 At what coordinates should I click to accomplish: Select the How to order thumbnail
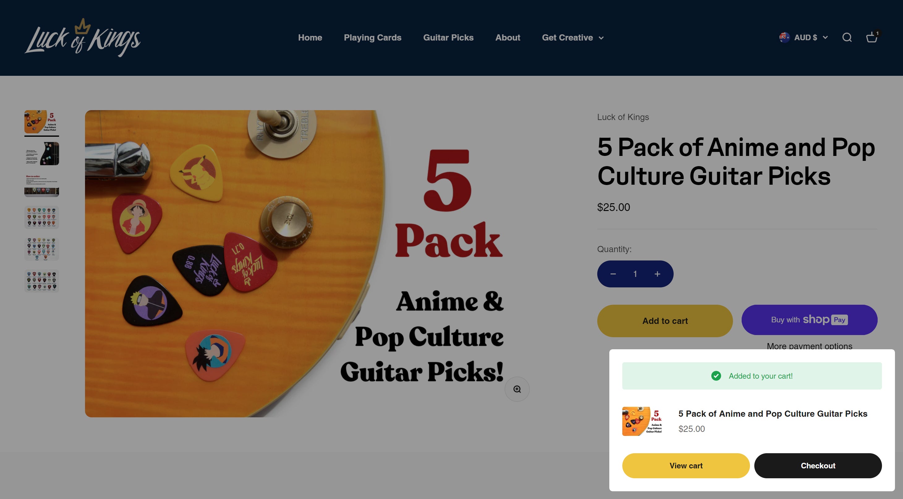[x=42, y=185]
